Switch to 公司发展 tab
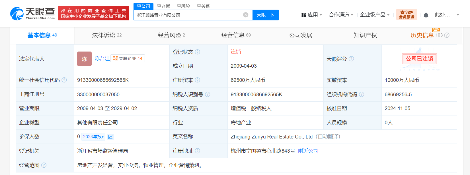Screen dimensions: 470x175 pyautogui.click(x=301, y=35)
